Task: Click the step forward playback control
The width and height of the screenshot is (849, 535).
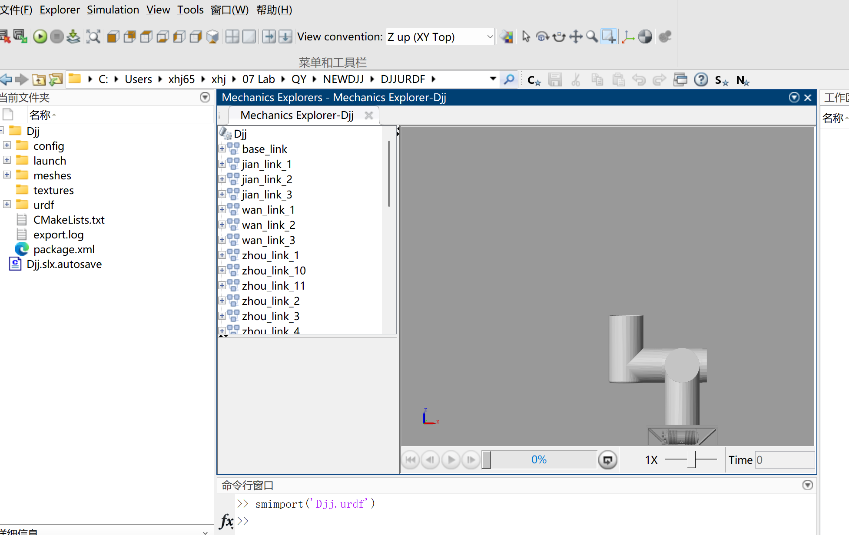Action: [x=471, y=459]
